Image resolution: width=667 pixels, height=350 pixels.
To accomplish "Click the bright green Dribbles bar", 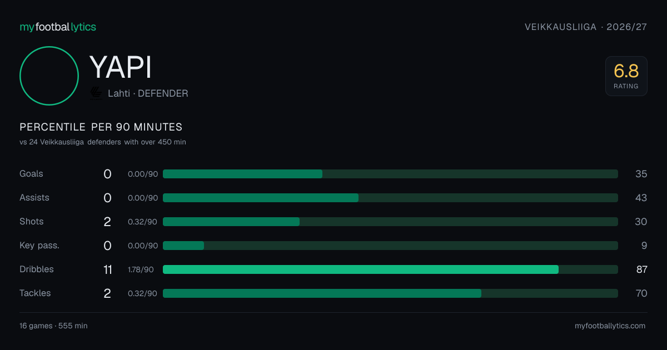I will click(x=361, y=269).
